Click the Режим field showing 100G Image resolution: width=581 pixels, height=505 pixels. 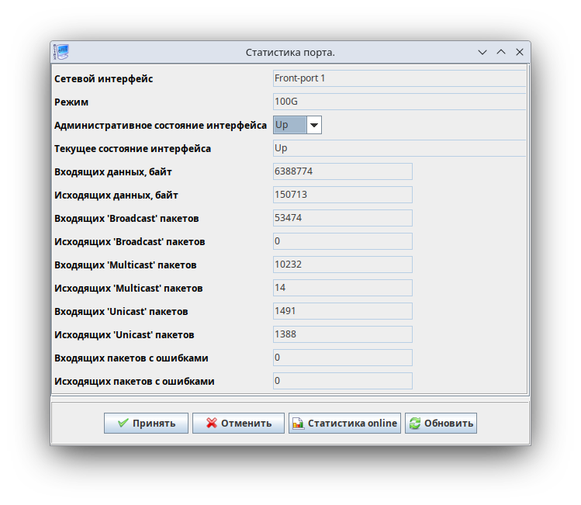(399, 102)
